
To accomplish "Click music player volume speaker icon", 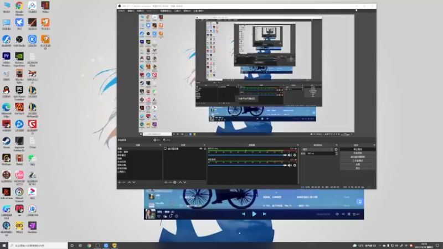I will click(x=337, y=214).
